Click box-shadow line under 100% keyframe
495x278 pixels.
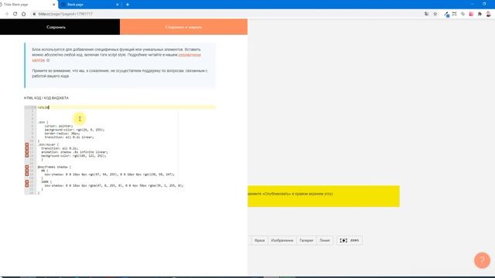114,185
